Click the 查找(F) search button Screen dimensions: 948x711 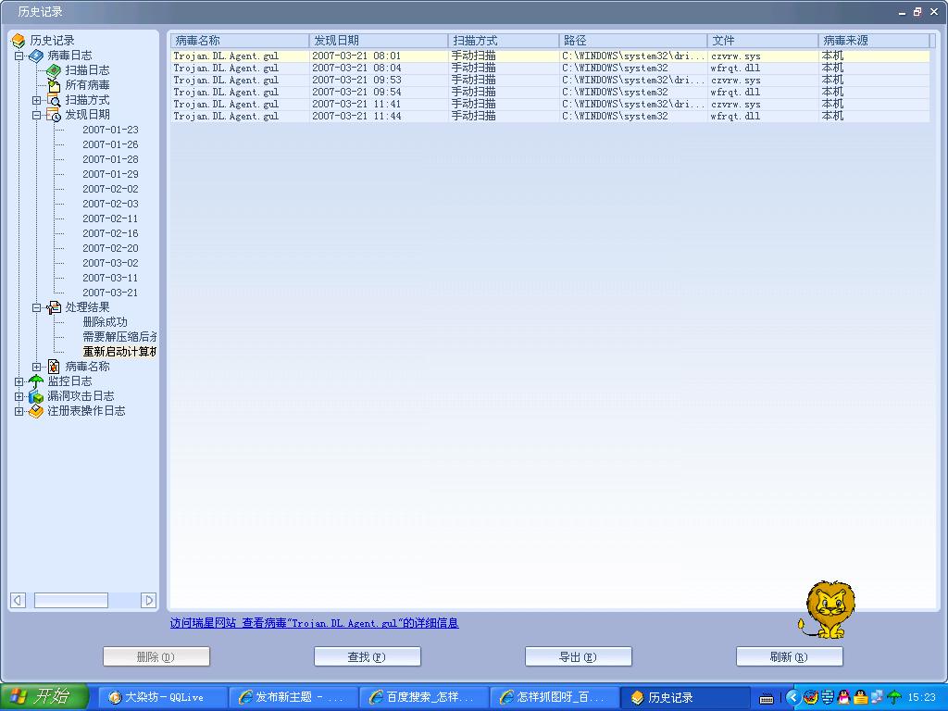click(x=368, y=656)
